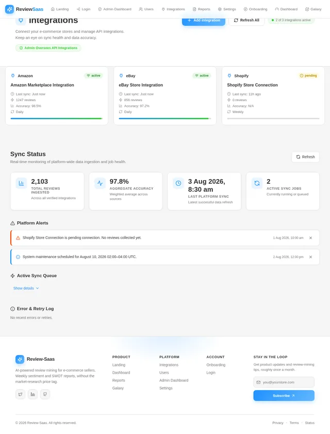This screenshot has height=434, width=330.
Task: Click the Active Sync Jobs refresh icon
Action: click(x=257, y=183)
